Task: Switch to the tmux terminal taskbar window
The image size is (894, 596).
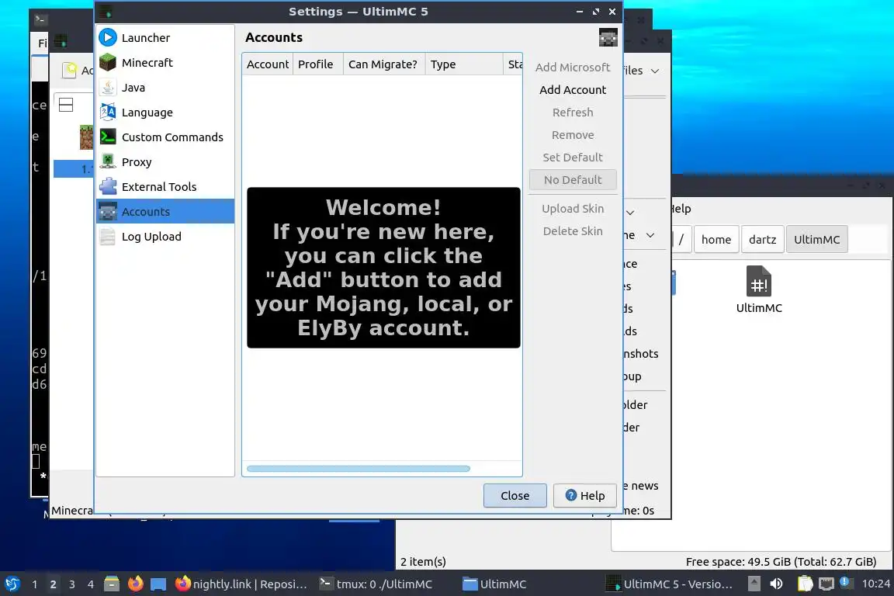Action: (x=376, y=584)
